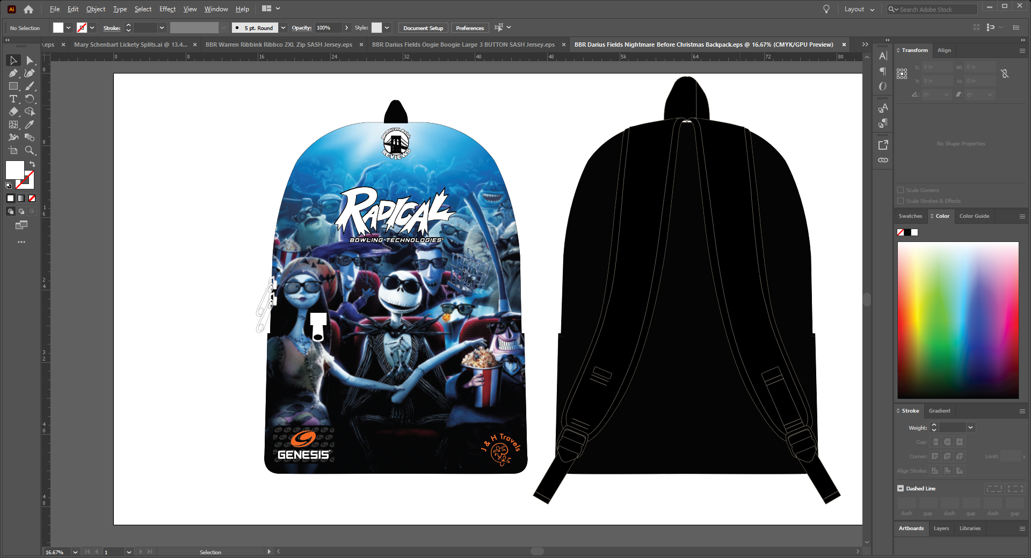Reset to default fill and stroke
The height and width of the screenshot is (558, 1031).
[x=9, y=186]
